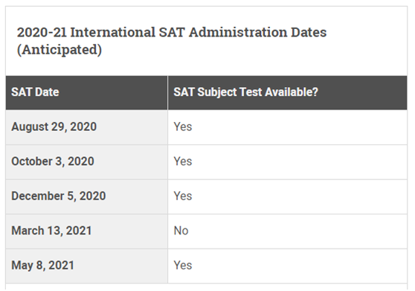Click the August 29, 2020 date cell

[86, 127]
